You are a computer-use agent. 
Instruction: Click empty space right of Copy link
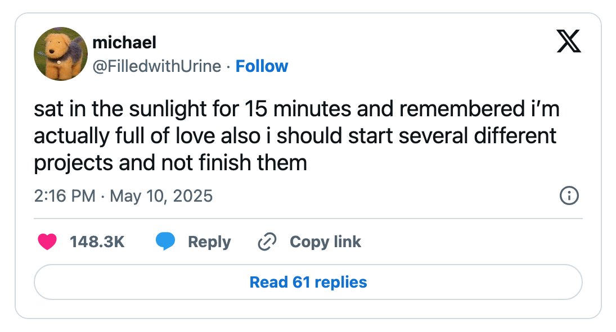pyautogui.click(x=471, y=242)
